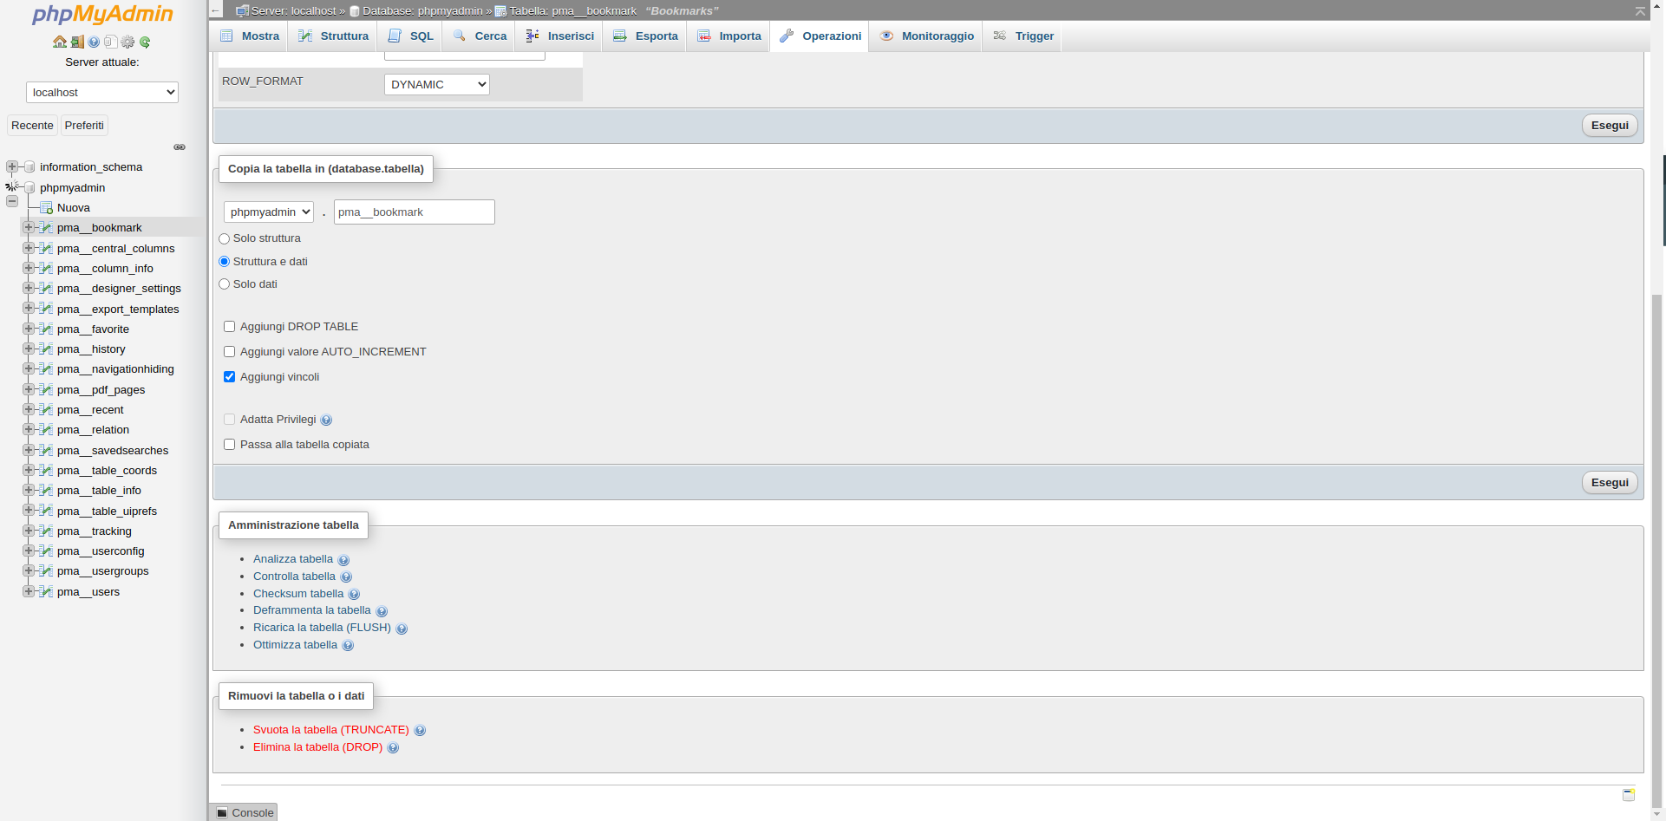Expand the information_schema database tree node

[x=12, y=166]
